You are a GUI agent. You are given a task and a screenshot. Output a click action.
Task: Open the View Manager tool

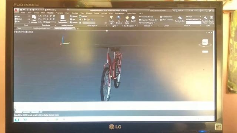34,19
